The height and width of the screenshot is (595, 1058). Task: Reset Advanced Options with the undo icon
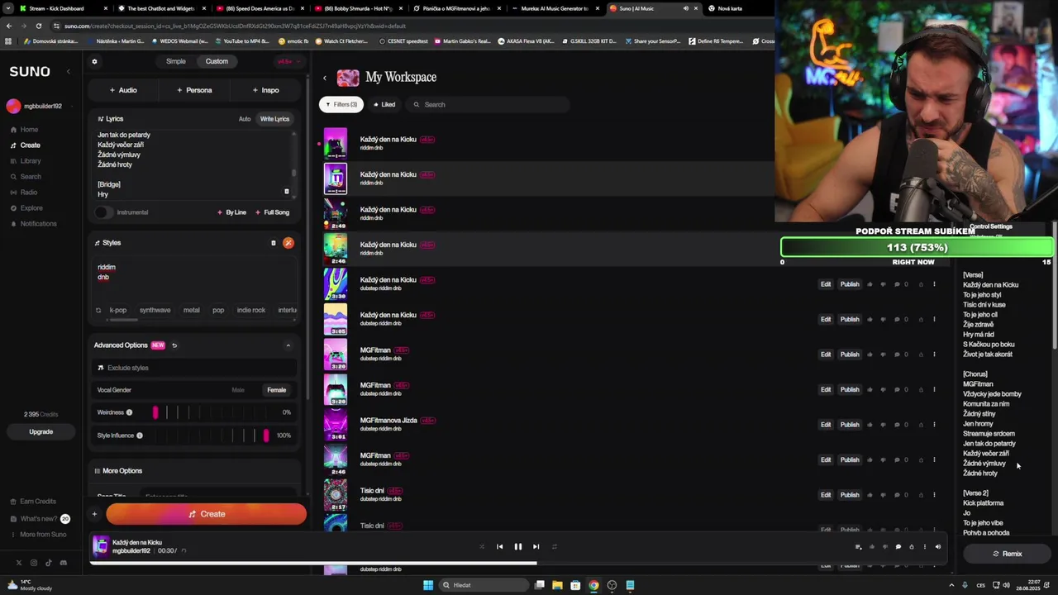[174, 345]
